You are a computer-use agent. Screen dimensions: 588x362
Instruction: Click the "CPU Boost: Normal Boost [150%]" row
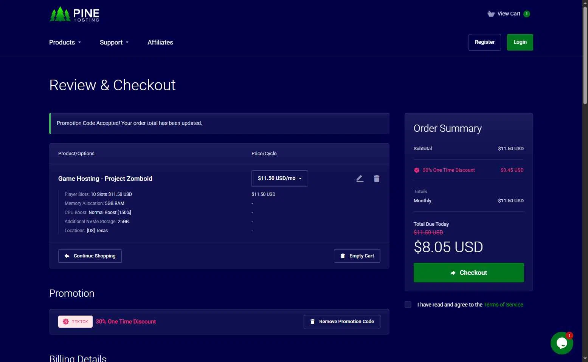98,213
